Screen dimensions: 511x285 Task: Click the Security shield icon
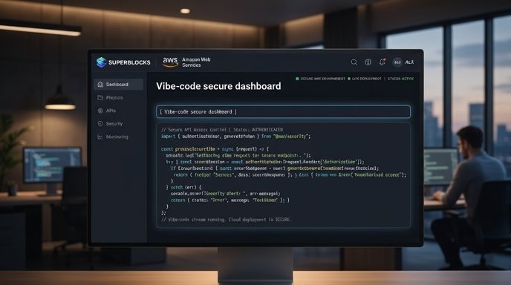(x=100, y=124)
